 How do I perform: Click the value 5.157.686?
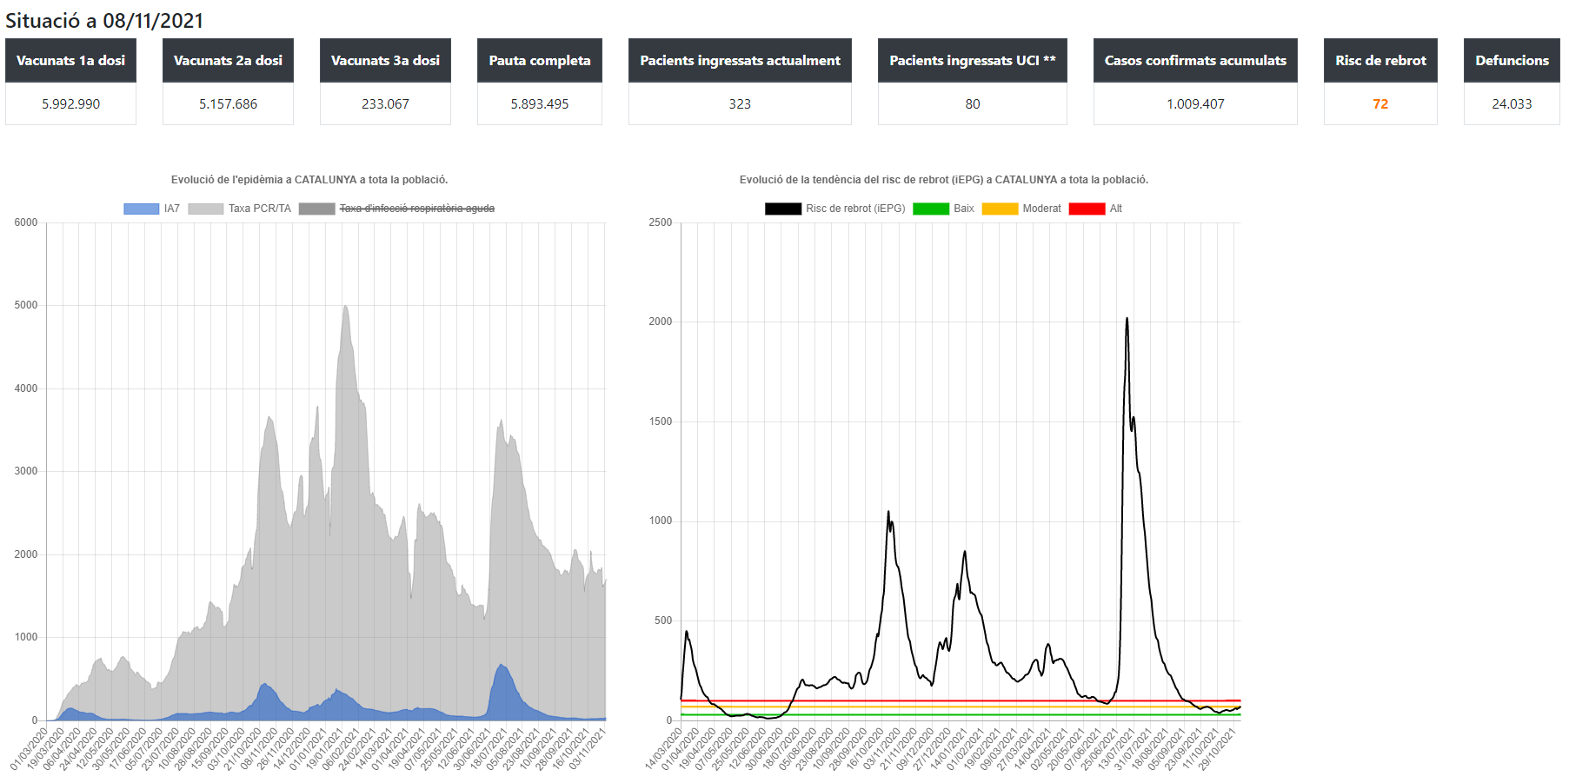[x=228, y=104]
